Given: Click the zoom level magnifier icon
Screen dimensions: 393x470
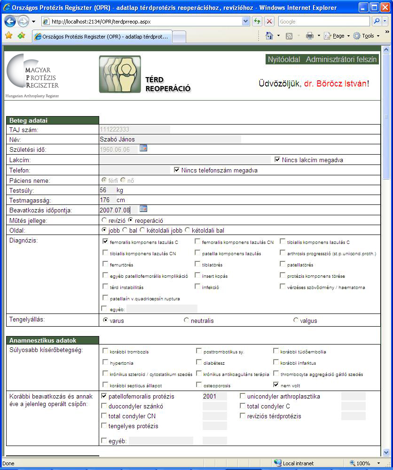Looking at the screenshot, I should click(353, 463).
